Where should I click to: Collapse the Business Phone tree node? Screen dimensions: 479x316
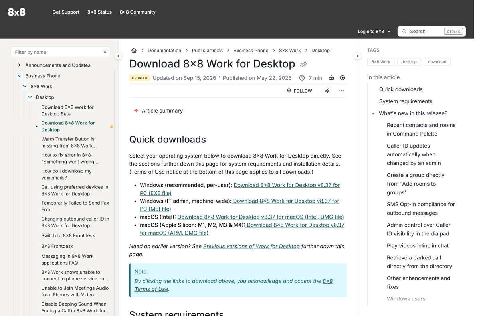coord(19,76)
